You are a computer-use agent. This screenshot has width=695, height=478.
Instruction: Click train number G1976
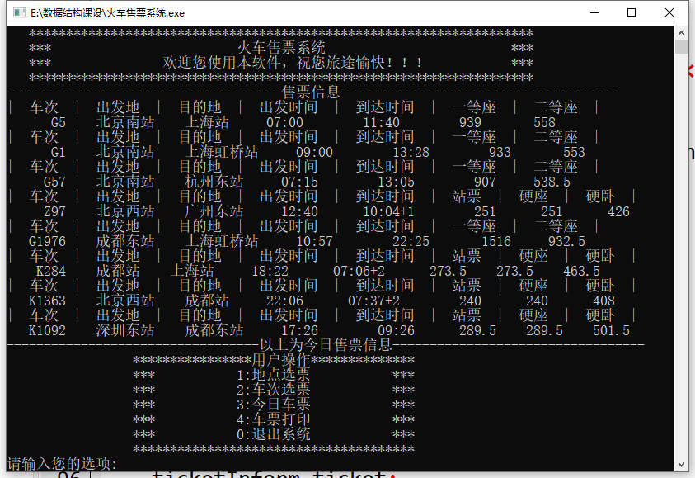tap(48, 241)
